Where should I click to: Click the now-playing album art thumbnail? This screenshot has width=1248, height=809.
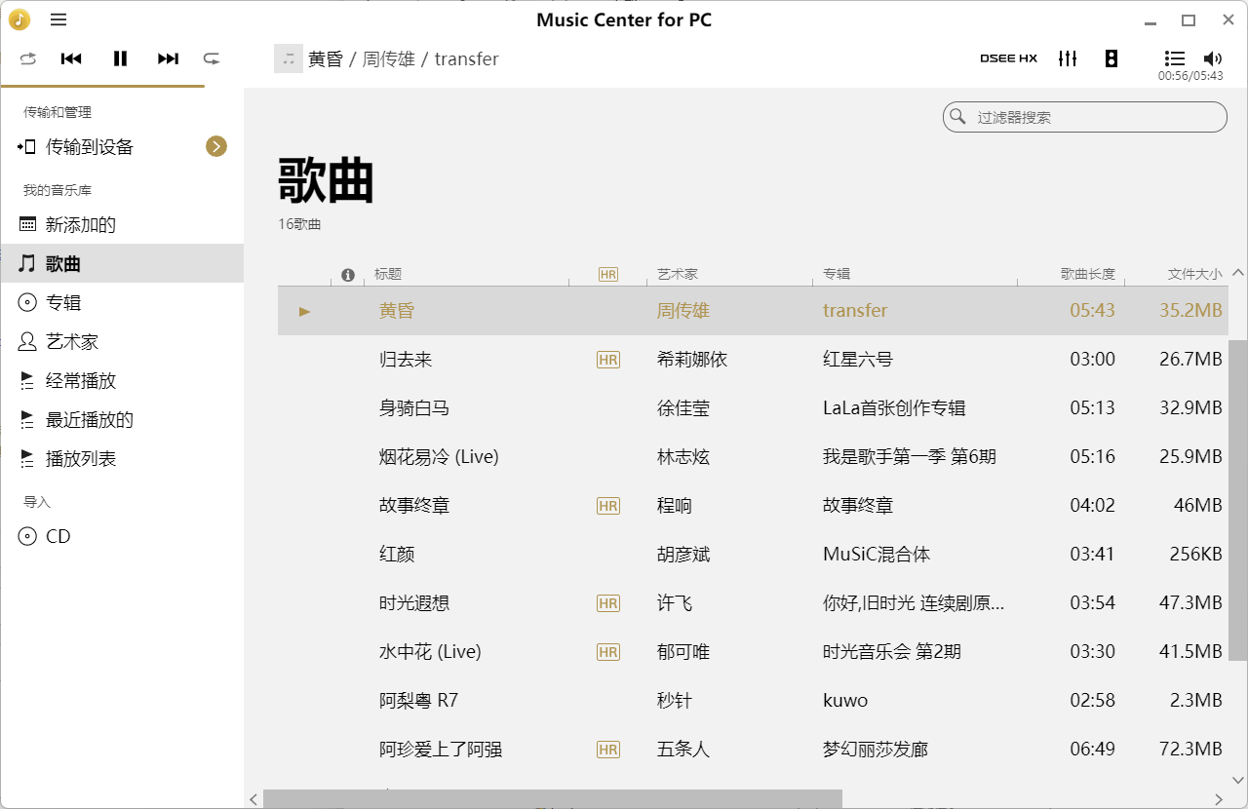click(x=289, y=58)
